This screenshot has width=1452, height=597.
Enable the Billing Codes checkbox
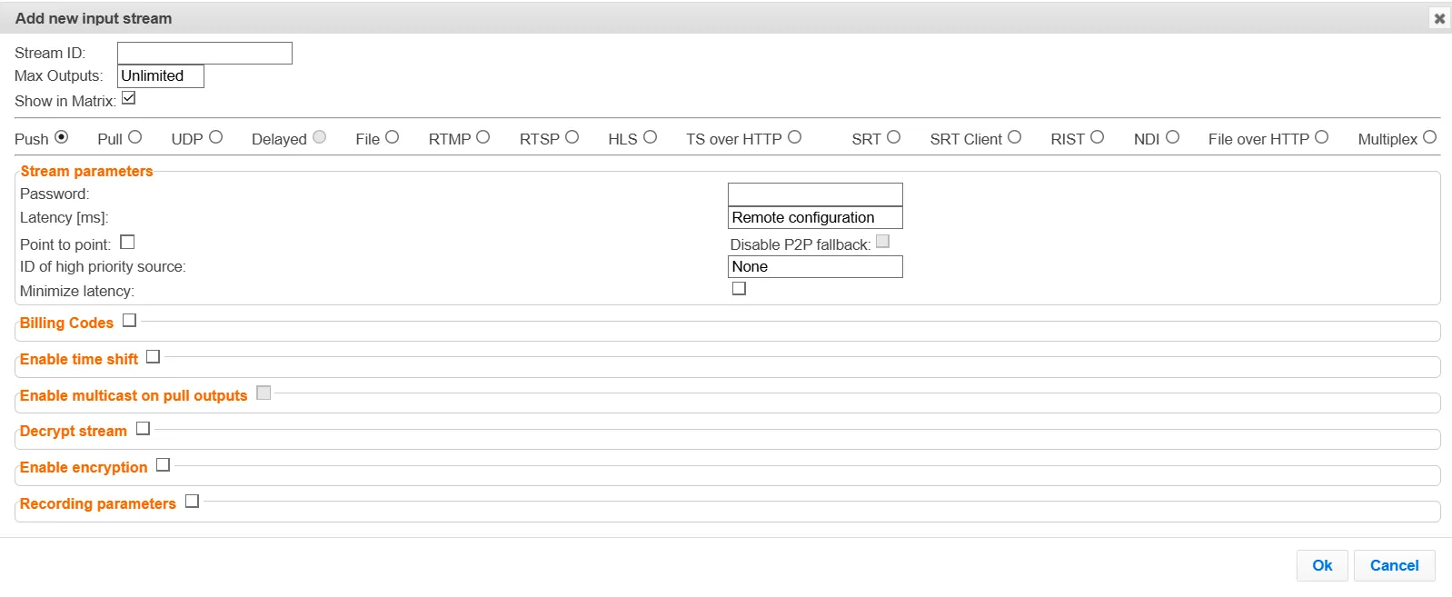[130, 321]
